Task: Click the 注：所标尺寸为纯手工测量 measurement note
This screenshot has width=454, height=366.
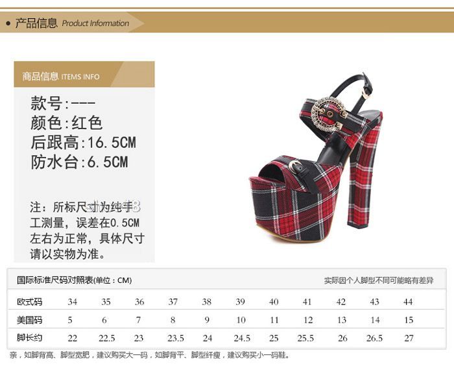Action: click(x=87, y=230)
